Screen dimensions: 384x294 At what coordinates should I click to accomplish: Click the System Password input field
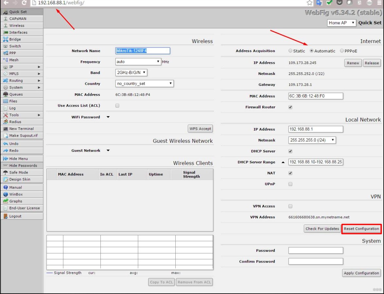pyautogui.click(x=316, y=250)
